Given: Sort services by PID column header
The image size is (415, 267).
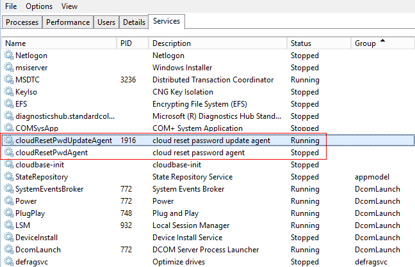Looking at the screenshot, I should pyautogui.click(x=126, y=43).
